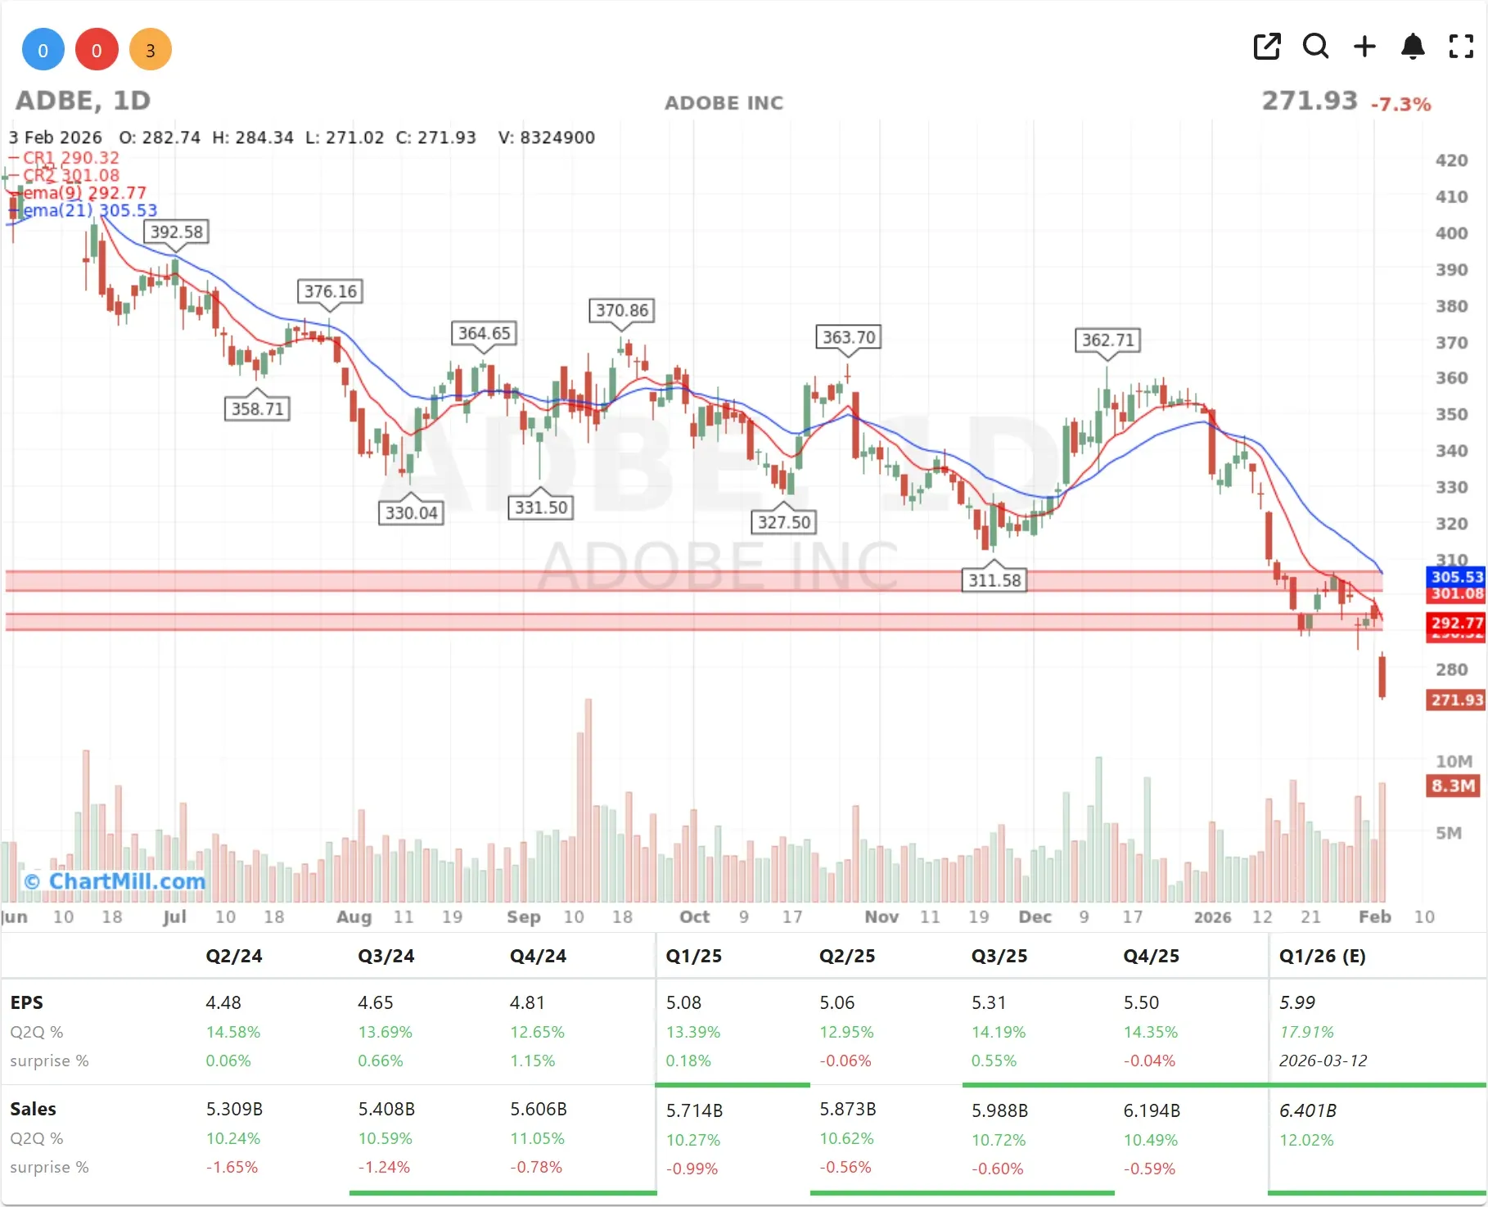Image resolution: width=1488 pixels, height=1207 pixels.
Task: Click the plus icon to add item
Action: [x=1364, y=47]
